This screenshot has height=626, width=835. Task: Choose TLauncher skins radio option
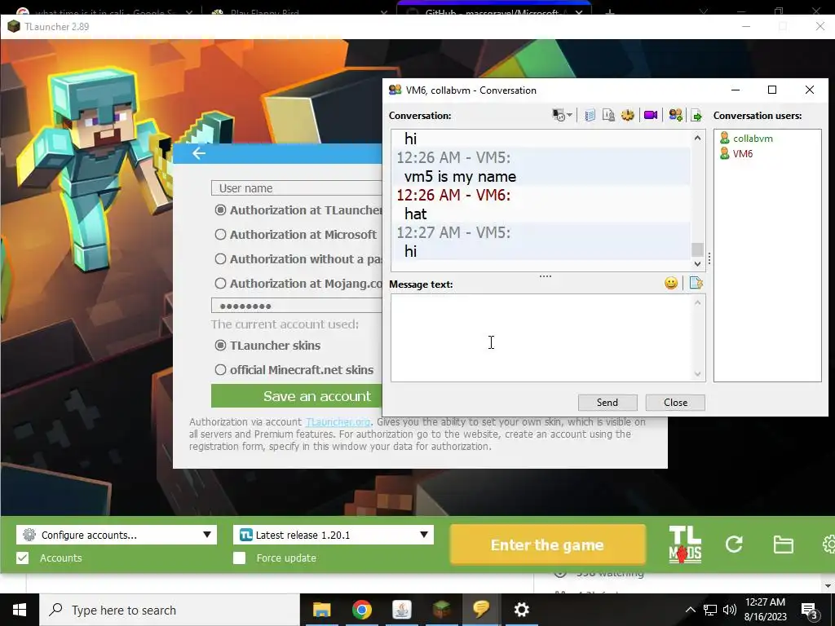click(x=220, y=346)
